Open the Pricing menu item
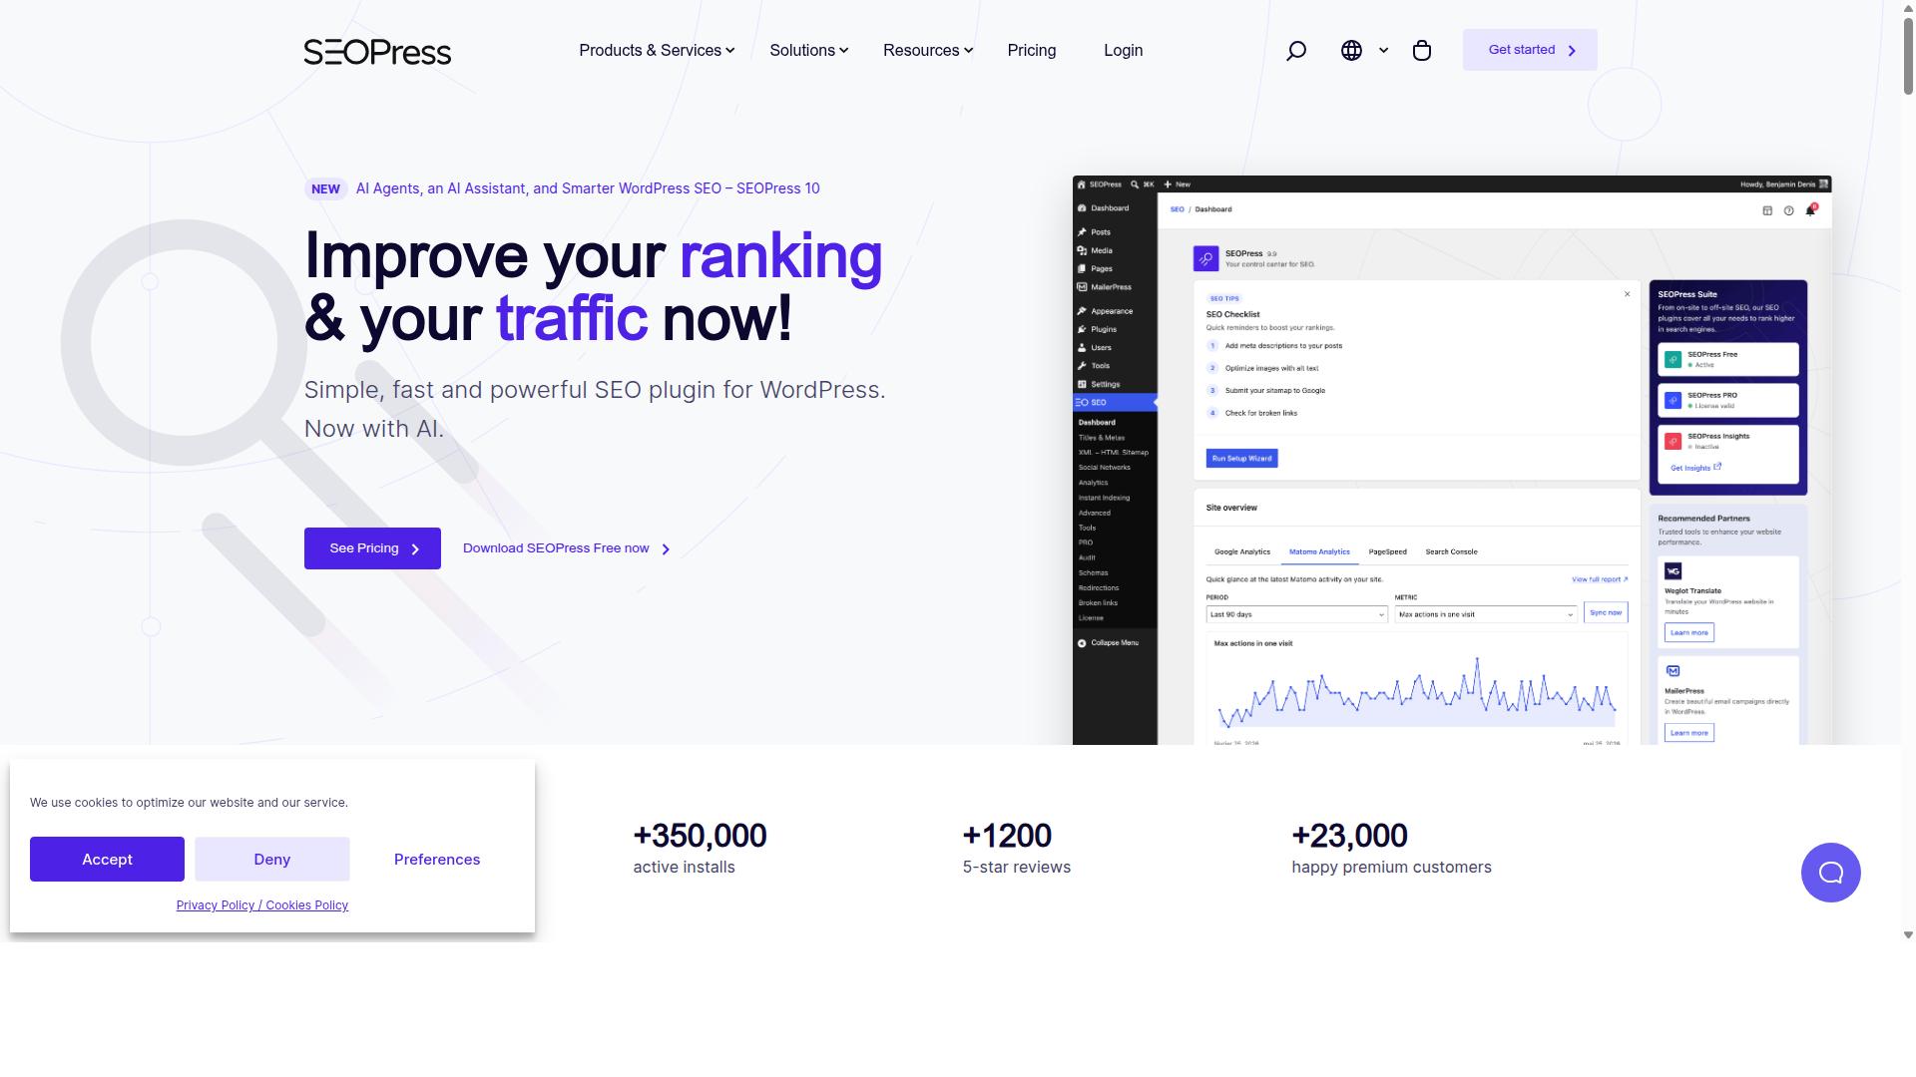Screen dimensions: 1916x1077 [x=1031, y=50]
